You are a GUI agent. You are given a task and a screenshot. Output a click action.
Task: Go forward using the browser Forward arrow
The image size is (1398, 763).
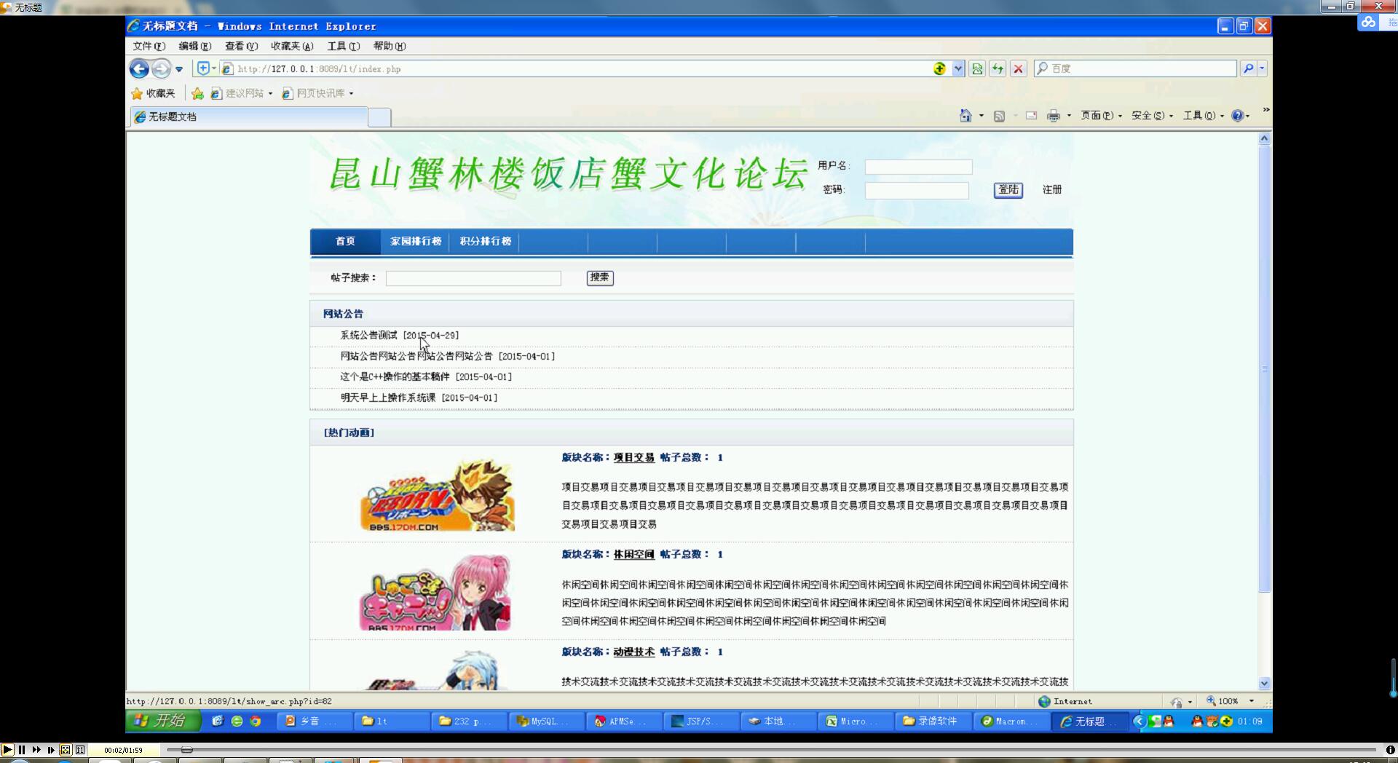(161, 68)
